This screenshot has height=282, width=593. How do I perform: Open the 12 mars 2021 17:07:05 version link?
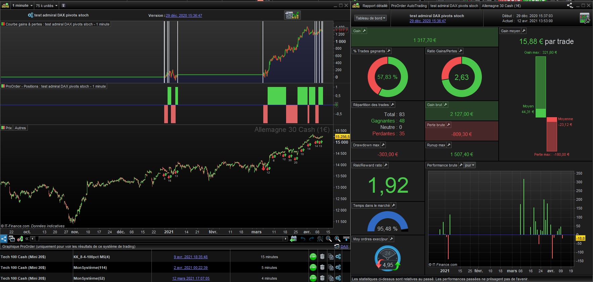(191, 278)
